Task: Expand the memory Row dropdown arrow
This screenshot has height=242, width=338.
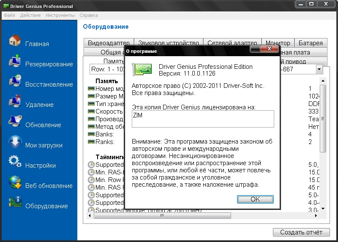Action: [319, 69]
